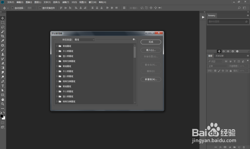Open the Preset Manager gear menu

134,39
